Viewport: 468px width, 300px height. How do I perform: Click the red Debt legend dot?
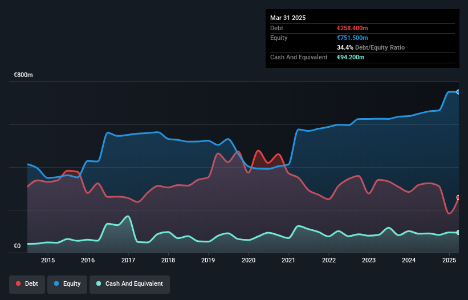pos(18,283)
